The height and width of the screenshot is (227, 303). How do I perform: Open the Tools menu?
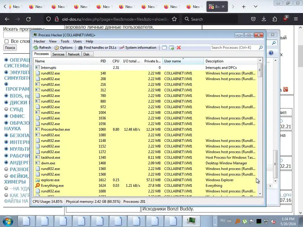pyautogui.click(x=65, y=41)
